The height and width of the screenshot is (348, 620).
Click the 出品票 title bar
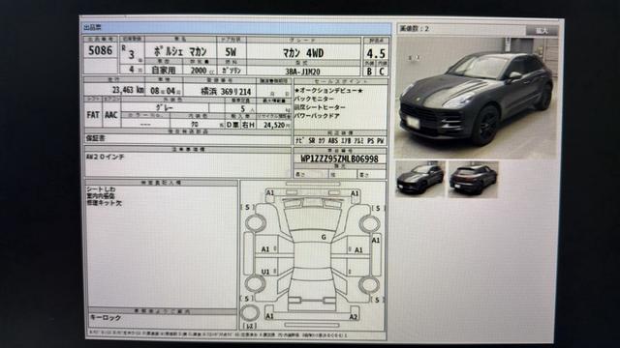pyautogui.click(x=236, y=28)
